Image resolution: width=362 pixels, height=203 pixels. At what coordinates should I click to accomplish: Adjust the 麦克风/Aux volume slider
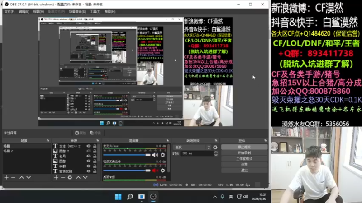(x=127, y=155)
